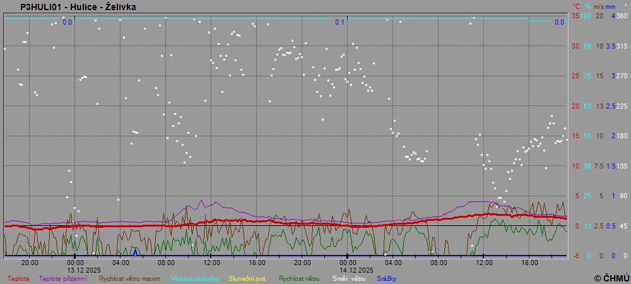The image size is (631, 284).
Task: Click the Směr větru legend label
Action: (x=350, y=278)
